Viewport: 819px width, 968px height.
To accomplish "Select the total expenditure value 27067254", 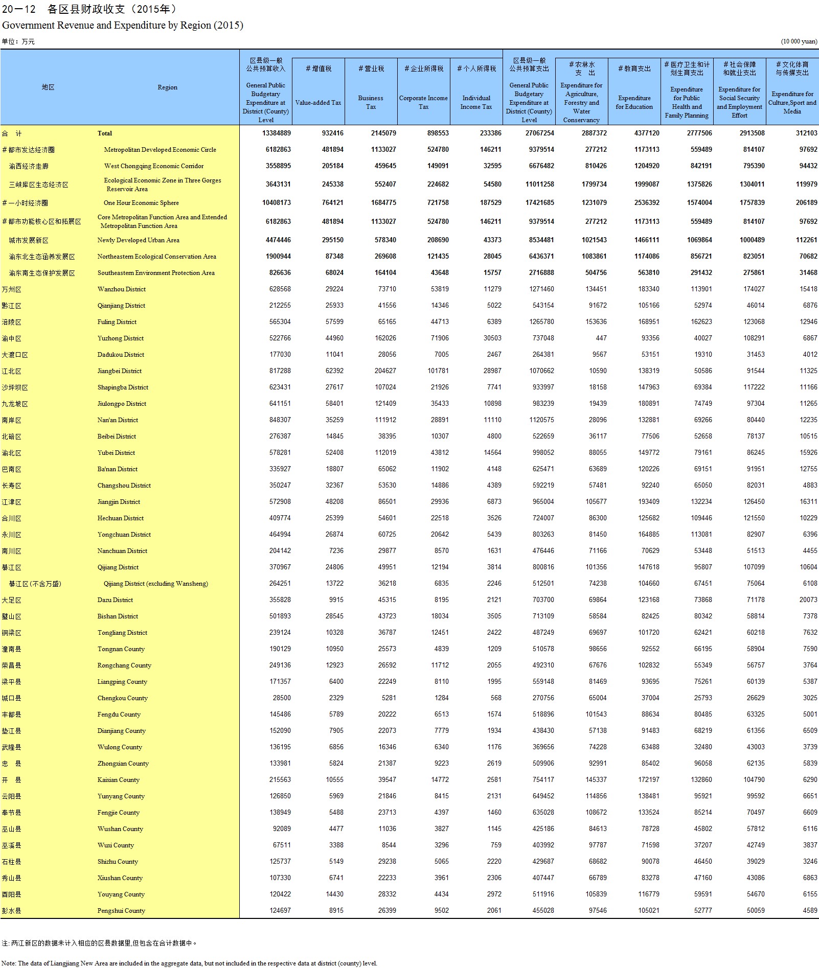I will (x=539, y=133).
